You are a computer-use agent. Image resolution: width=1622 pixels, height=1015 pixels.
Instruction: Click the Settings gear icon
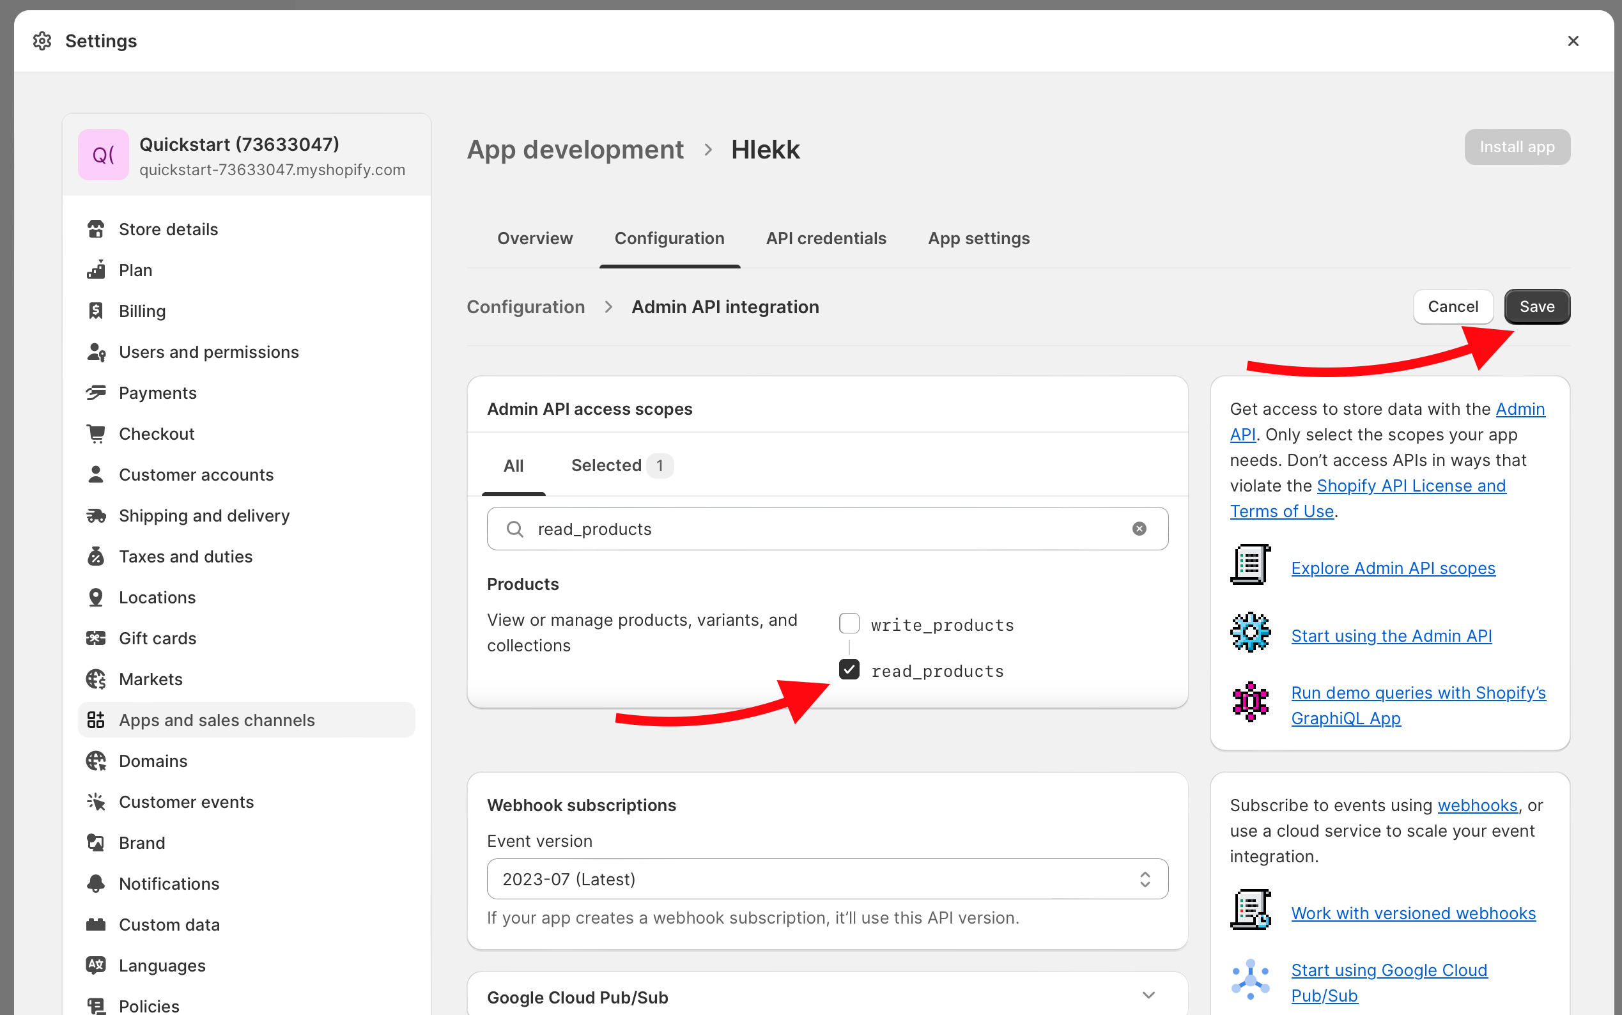click(42, 41)
